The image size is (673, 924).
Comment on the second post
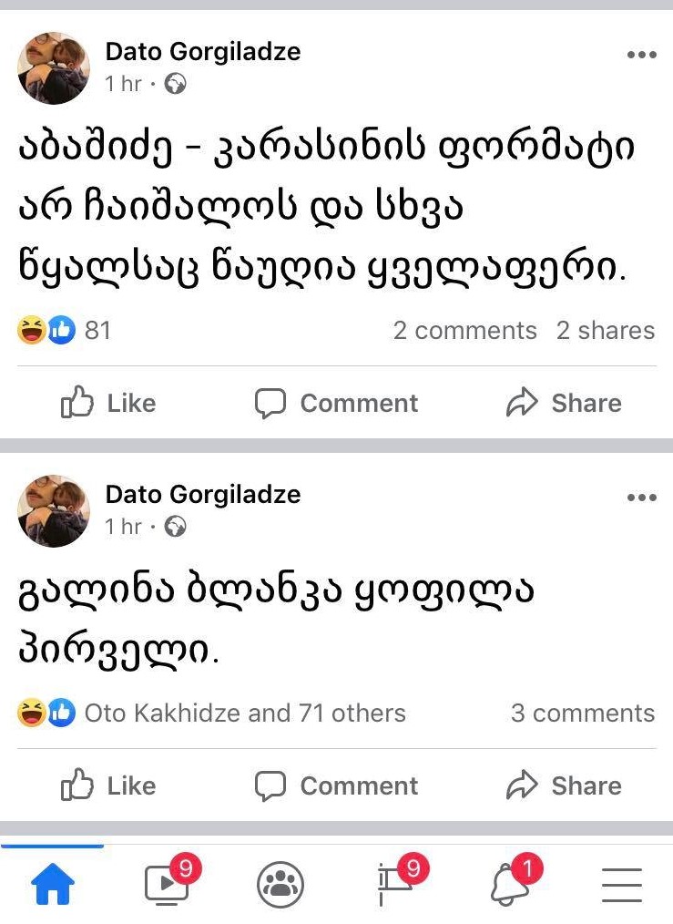pos(336,785)
